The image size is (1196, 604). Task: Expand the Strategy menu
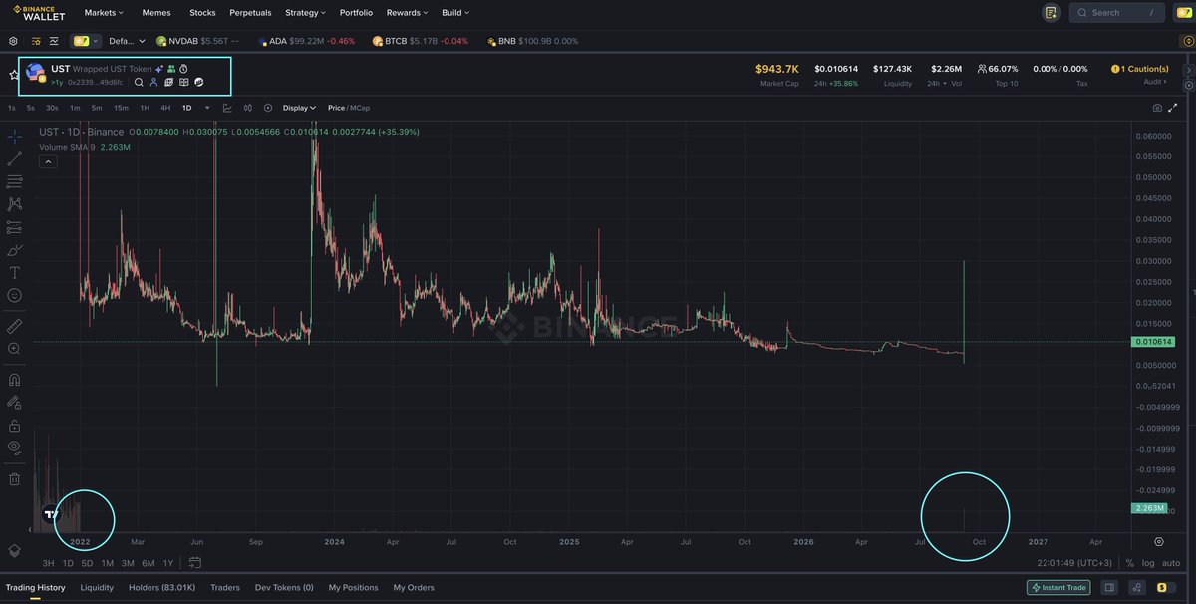pos(305,13)
